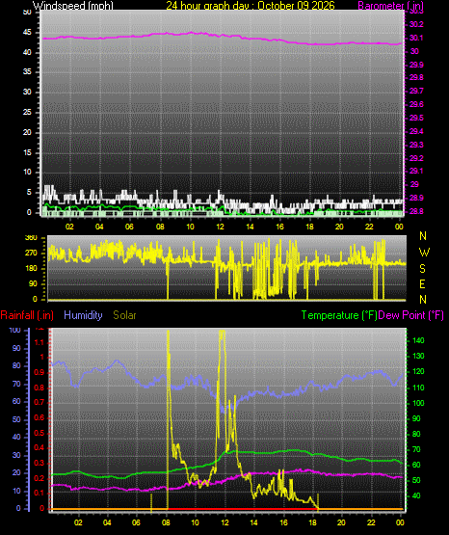The image size is (449, 535).
Task: Click 30.1 on the barometer axis
Action: (x=416, y=38)
